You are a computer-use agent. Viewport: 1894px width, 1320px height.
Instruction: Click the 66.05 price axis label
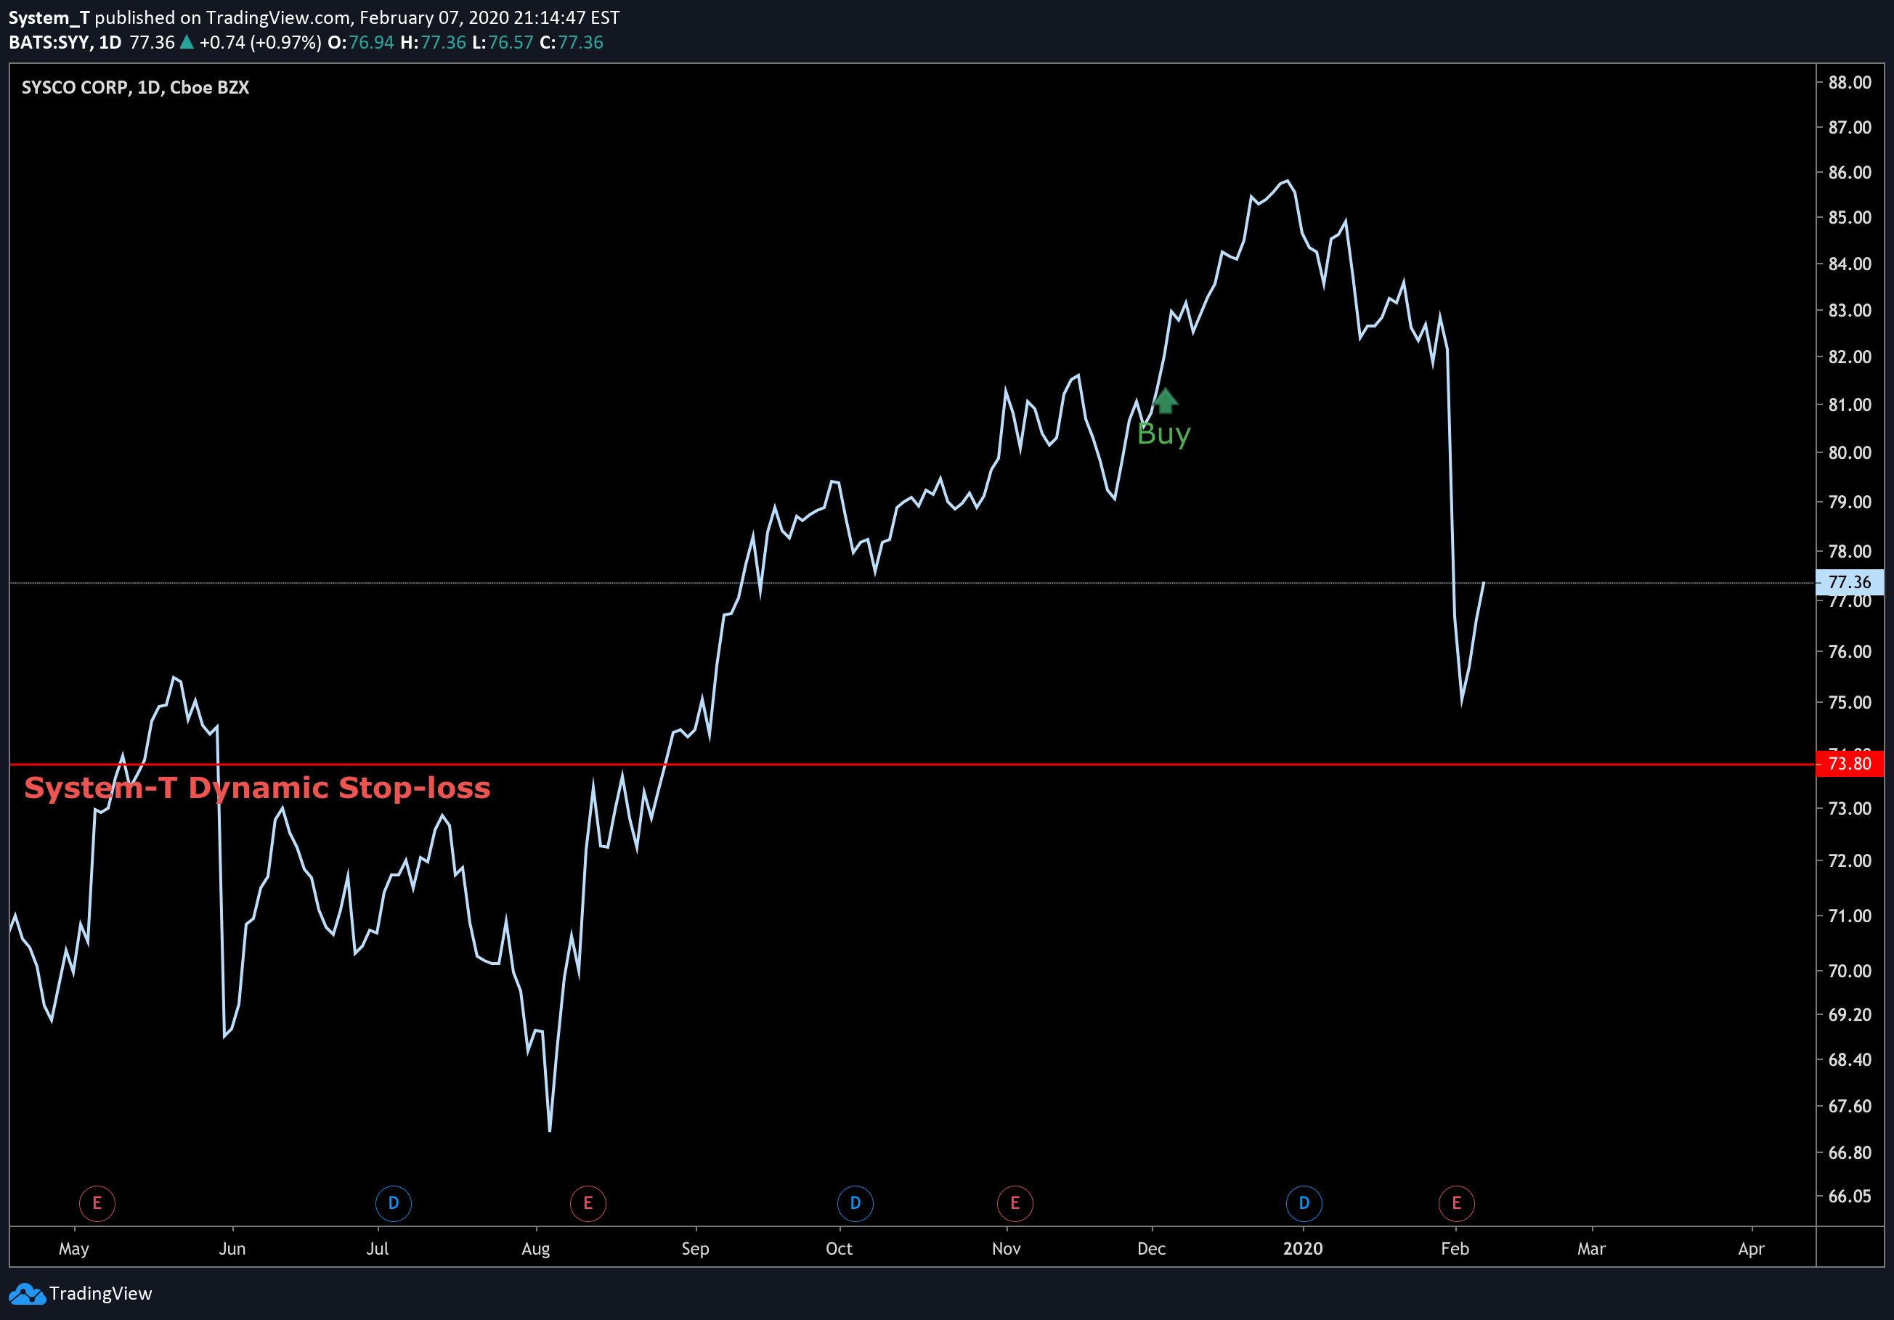pos(1850,1196)
